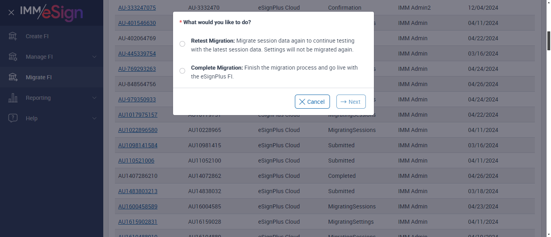Open the Create FI menu item
The width and height of the screenshot is (551, 237).
click(x=37, y=36)
